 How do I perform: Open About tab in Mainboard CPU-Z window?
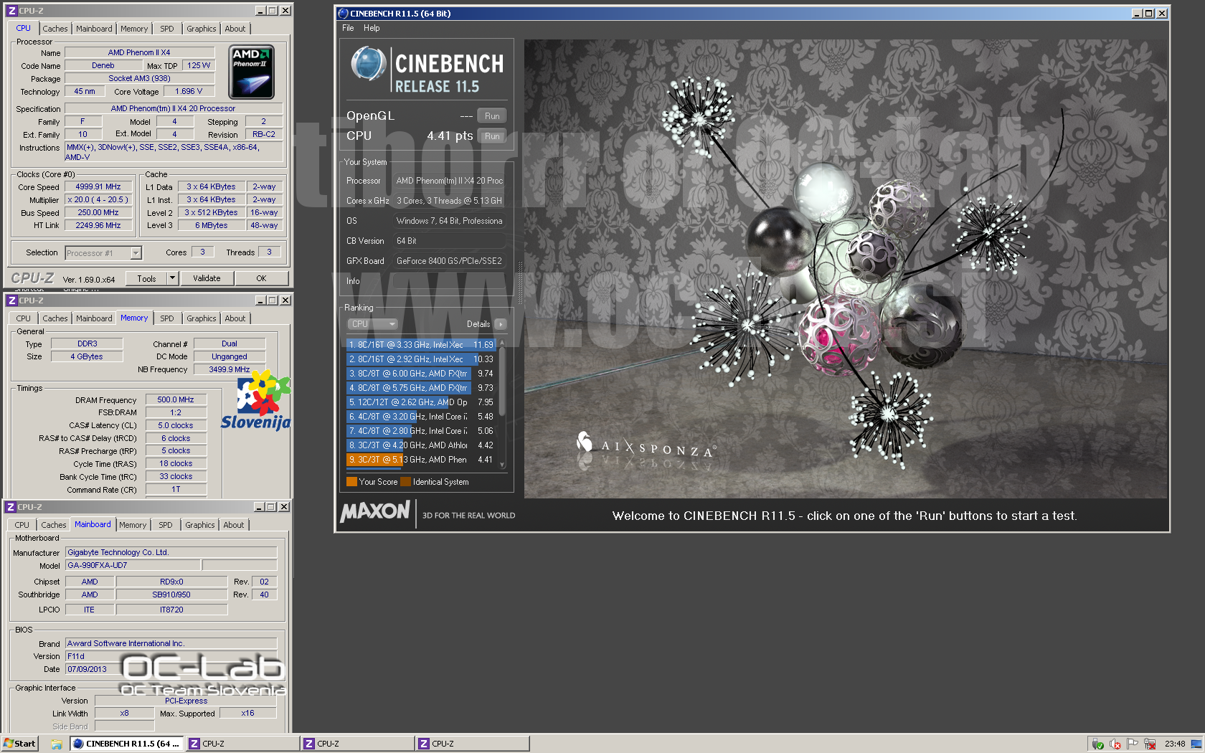233,525
